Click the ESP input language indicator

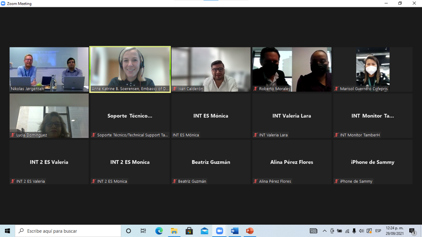pos(378,231)
